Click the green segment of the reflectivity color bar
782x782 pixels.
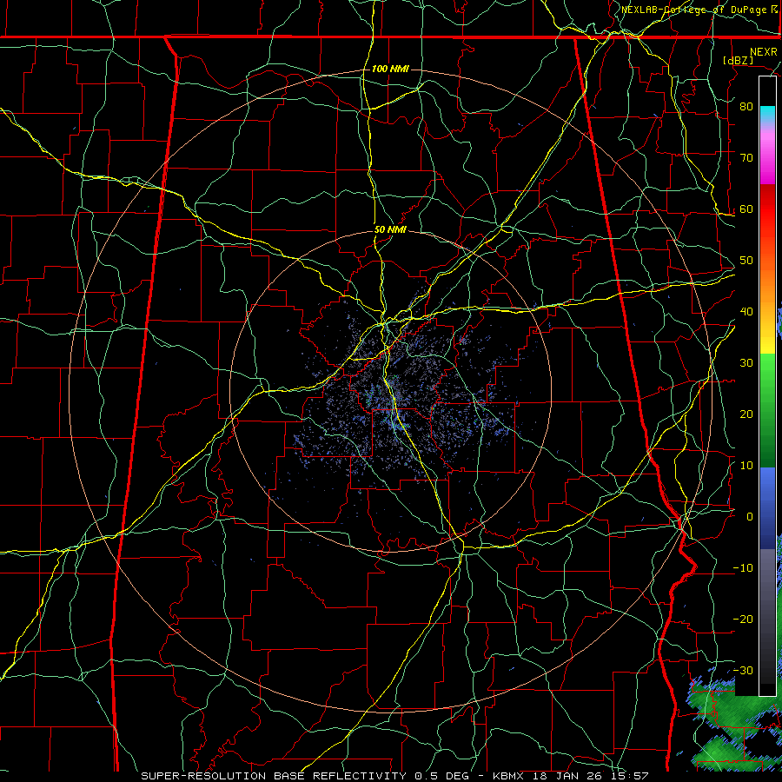click(767, 410)
